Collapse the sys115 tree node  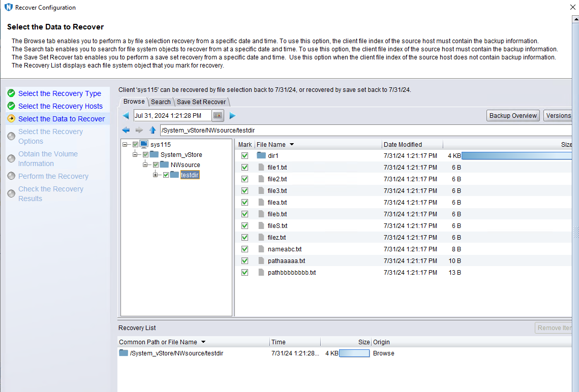(x=125, y=145)
